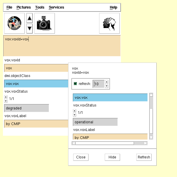Decrease refresh interval with down stepper

pyautogui.click(x=107, y=86)
